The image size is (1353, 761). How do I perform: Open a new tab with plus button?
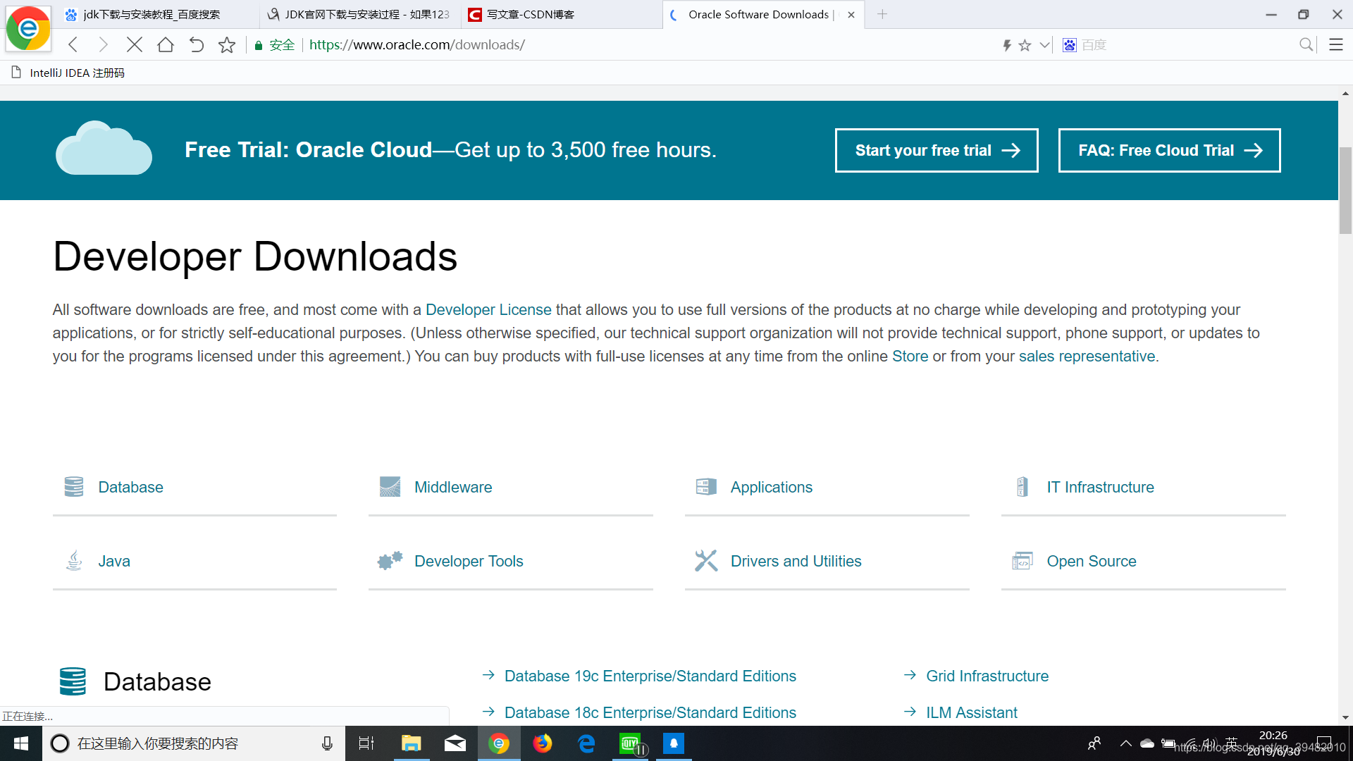click(882, 14)
